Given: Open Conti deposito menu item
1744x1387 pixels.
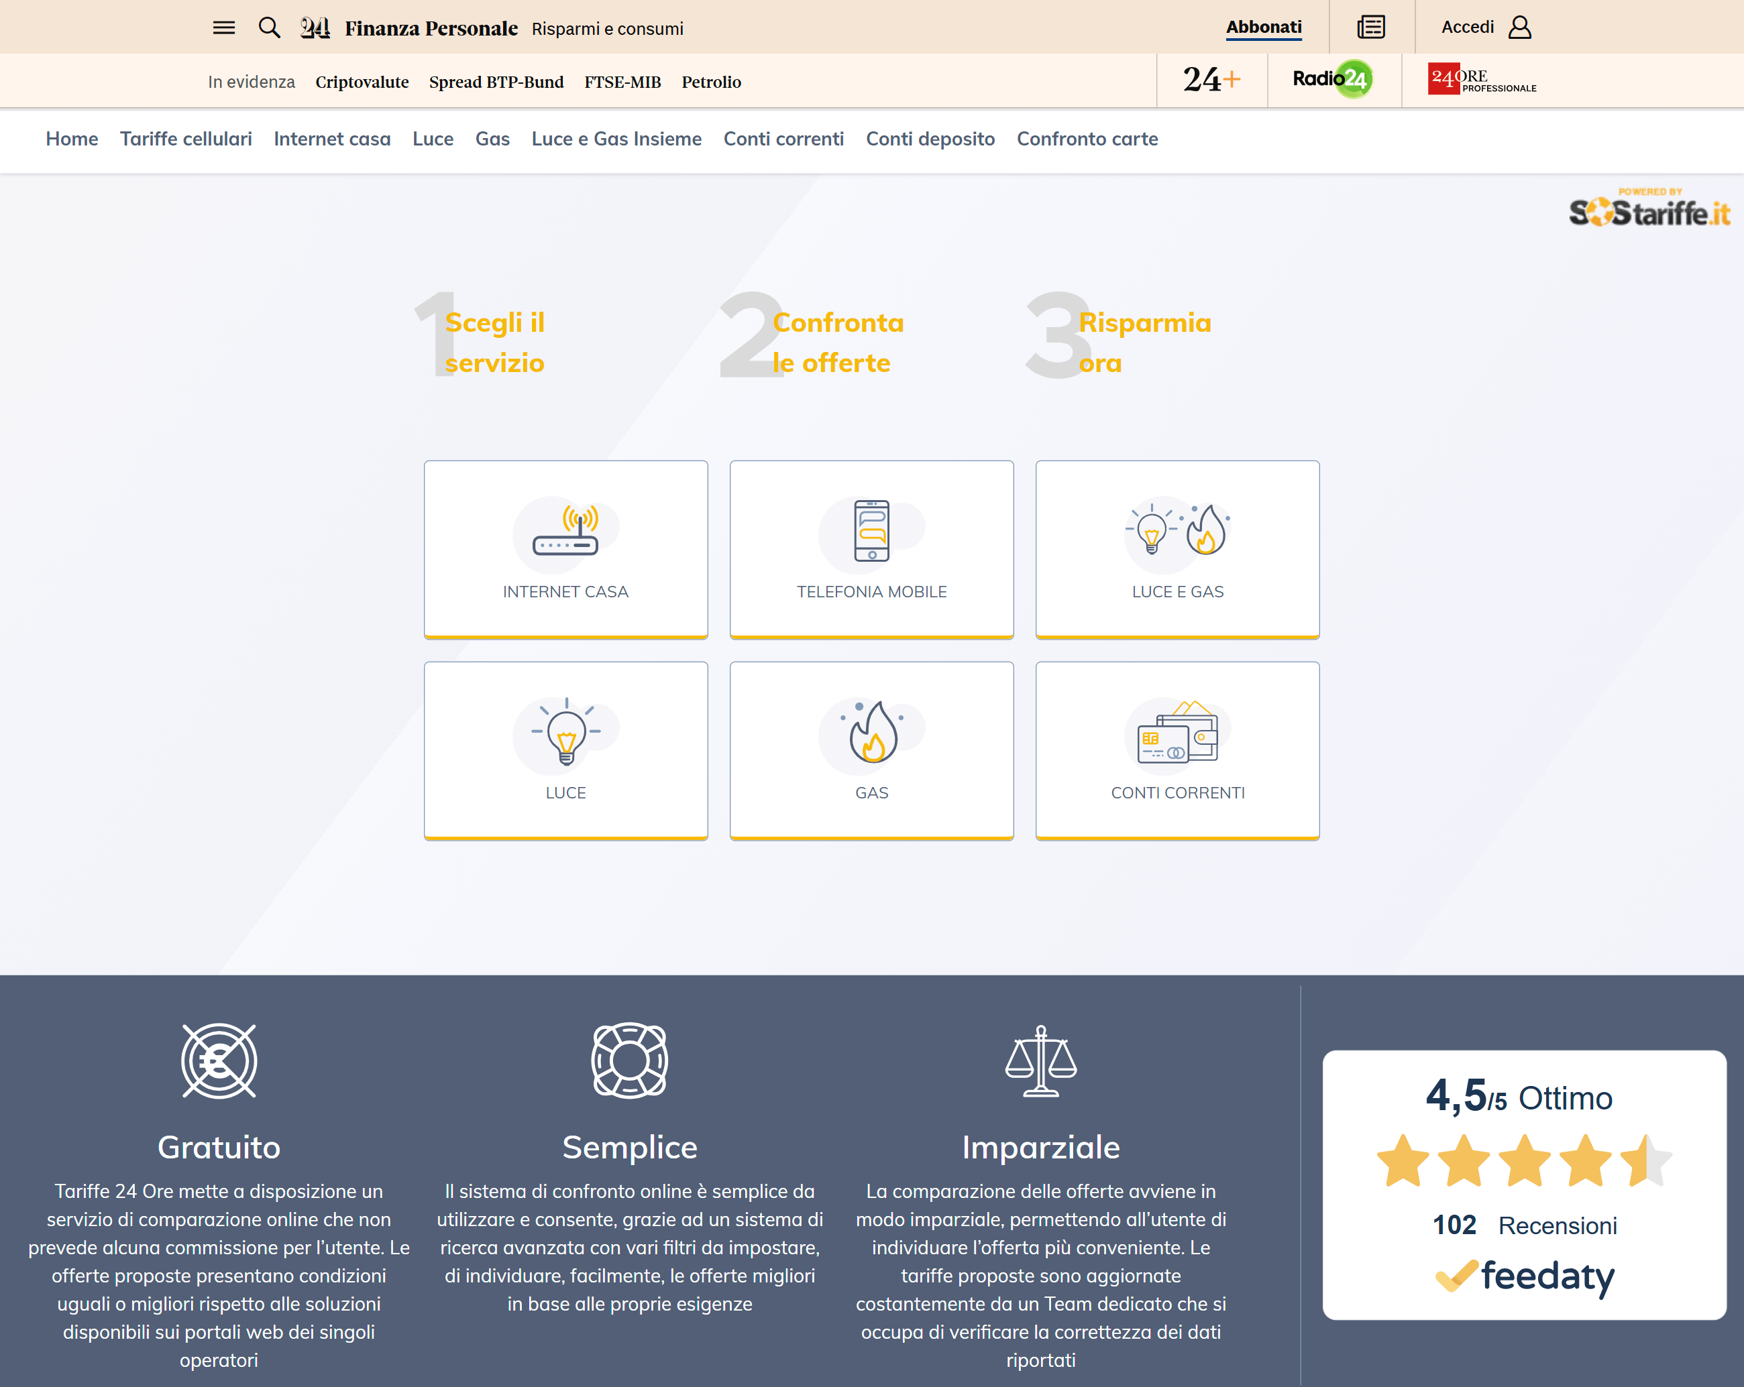Looking at the screenshot, I should tap(930, 139).
